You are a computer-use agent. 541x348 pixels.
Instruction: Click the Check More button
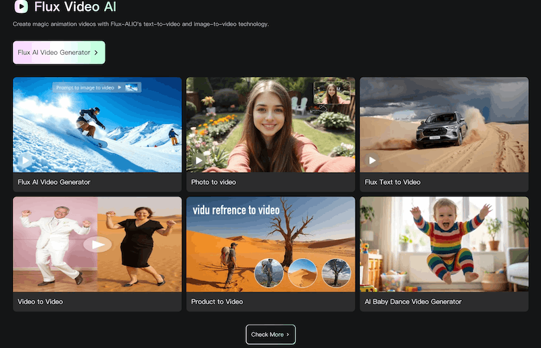pos(270,334)
